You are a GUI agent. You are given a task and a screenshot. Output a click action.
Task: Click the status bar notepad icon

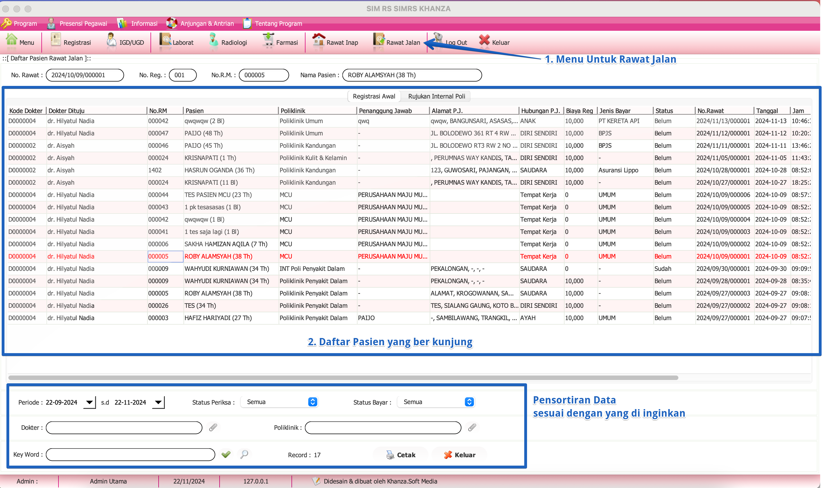coord(316,481)
